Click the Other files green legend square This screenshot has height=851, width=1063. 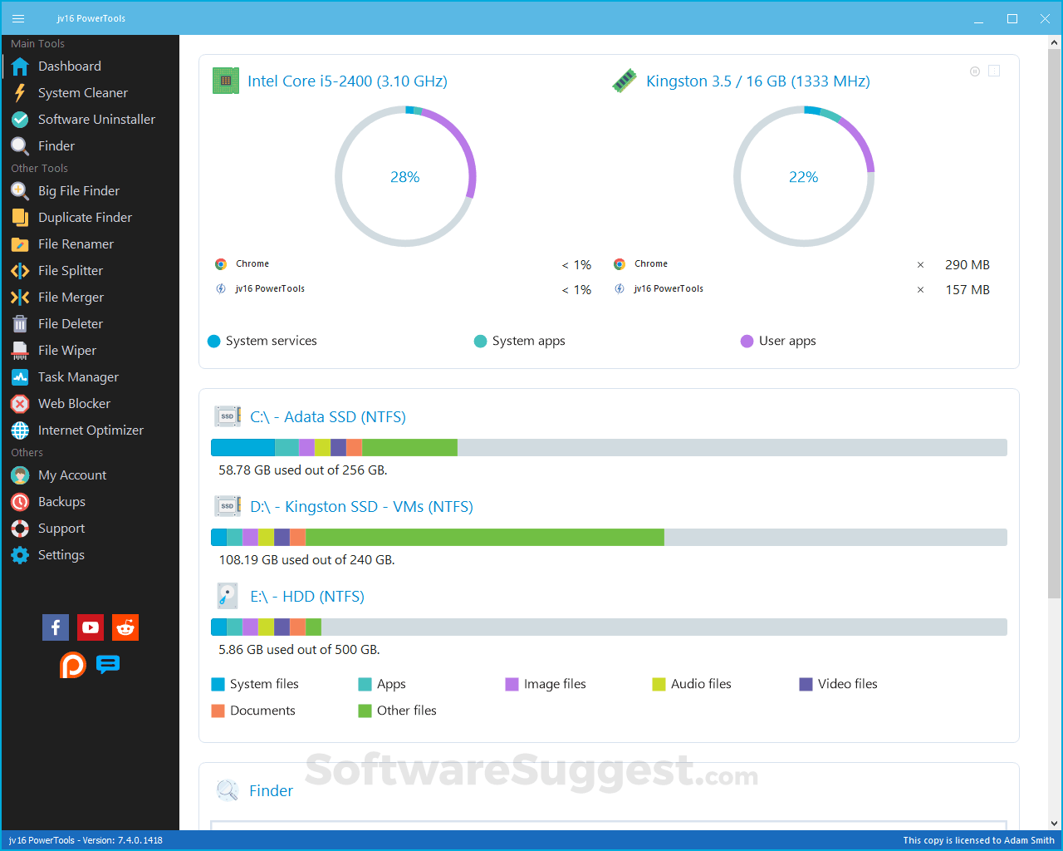click(x=365, y=711)
